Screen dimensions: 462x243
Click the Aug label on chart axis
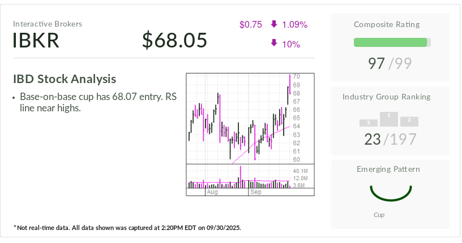[x=212, y=192]
